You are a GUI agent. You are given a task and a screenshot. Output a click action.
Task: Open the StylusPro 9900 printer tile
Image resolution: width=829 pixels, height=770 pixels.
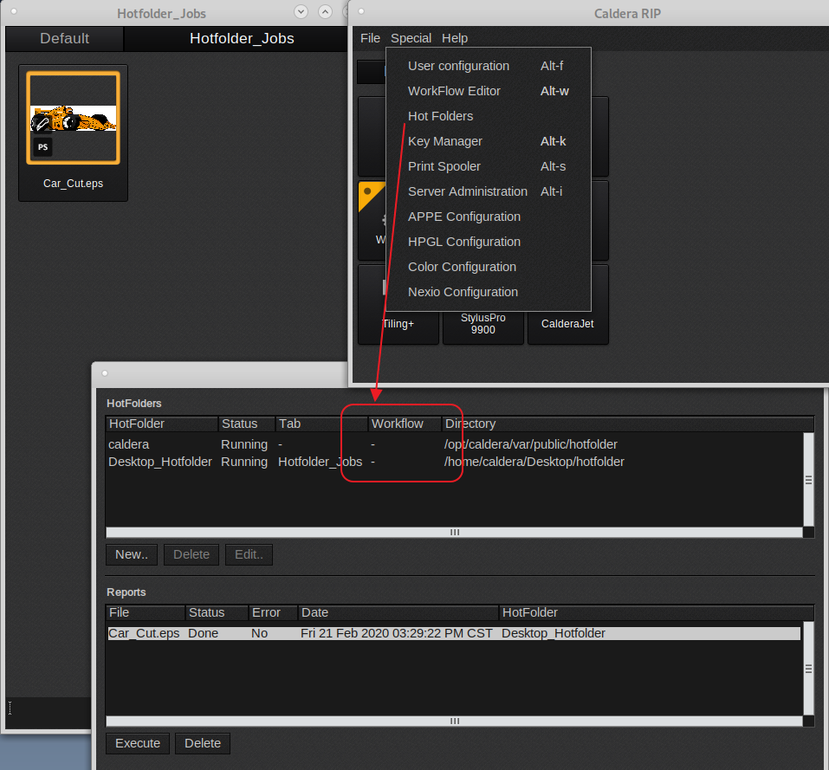483,324
